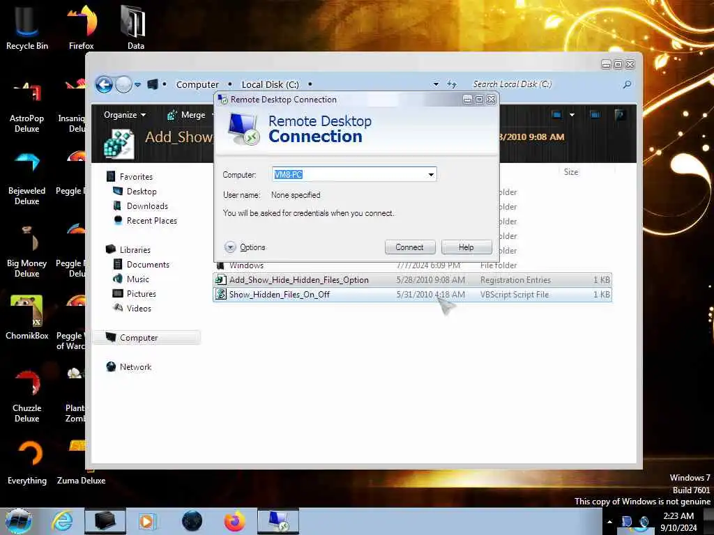
Task: Select Downloads under Favorites
Action: pos(141,206)
